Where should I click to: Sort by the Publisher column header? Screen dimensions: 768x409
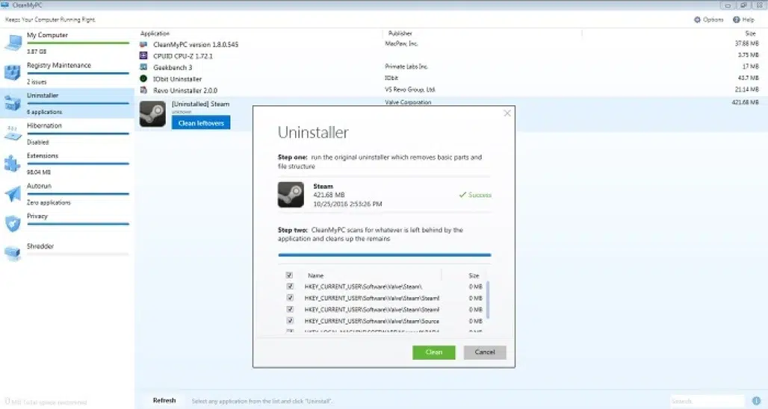[400, 34]
